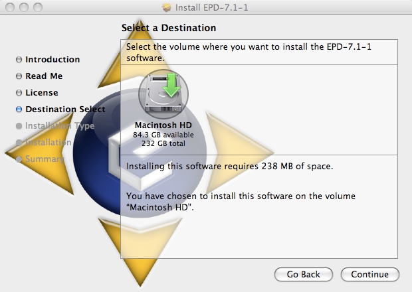Click the Read Me step bullet
412x292 pixels.
[19, 76]
